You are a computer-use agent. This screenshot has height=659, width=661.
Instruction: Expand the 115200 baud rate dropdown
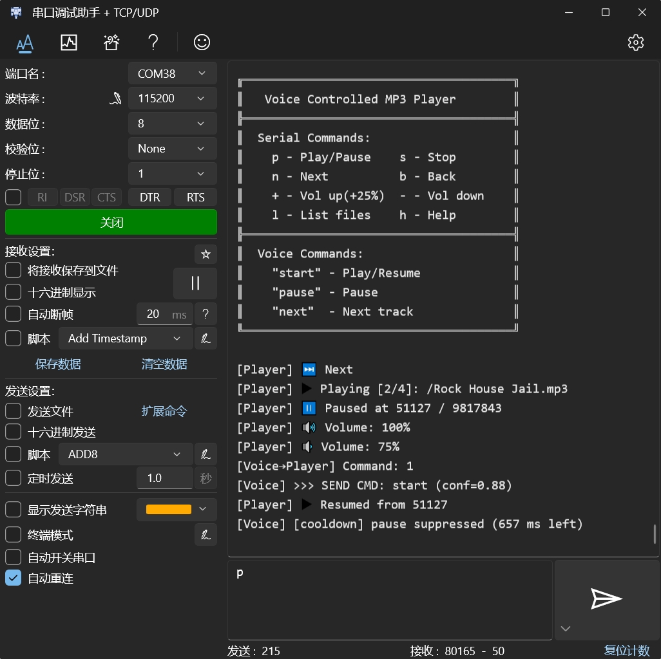172,98
